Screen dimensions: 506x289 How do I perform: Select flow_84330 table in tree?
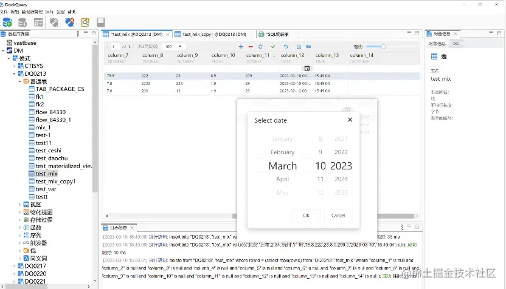pyautogui.click(x=50, y=112)
